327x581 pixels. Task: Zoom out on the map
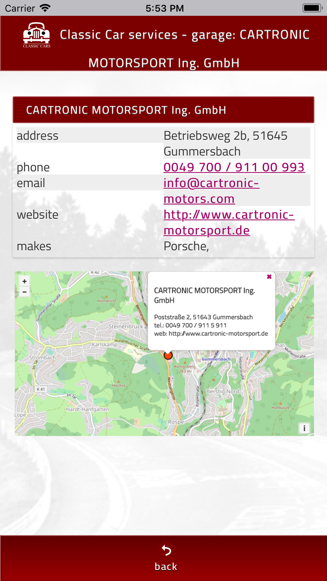pyautogui.click(x=25, y=292)
